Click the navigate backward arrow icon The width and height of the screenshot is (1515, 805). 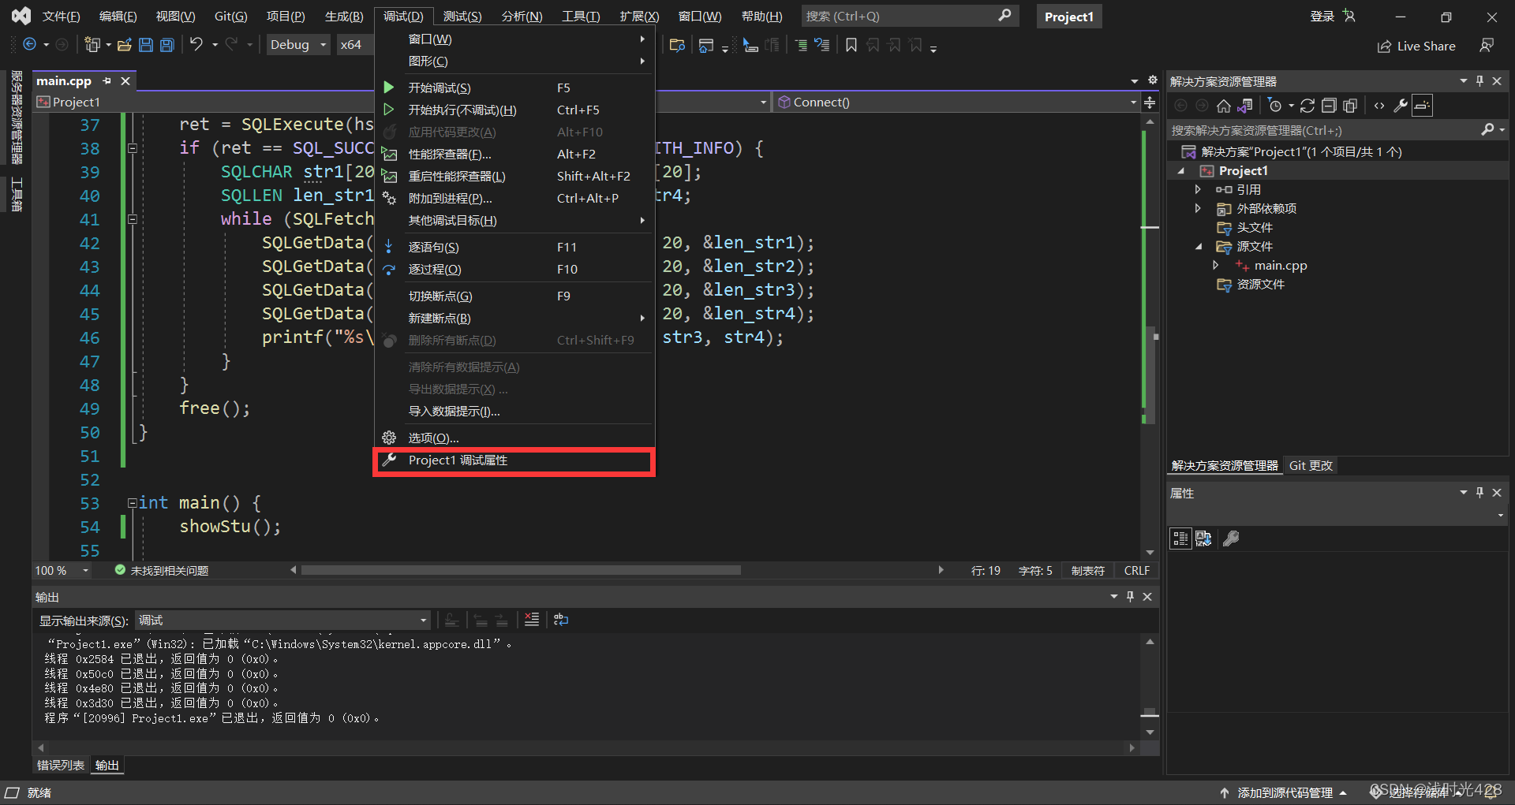click(29, 45)
